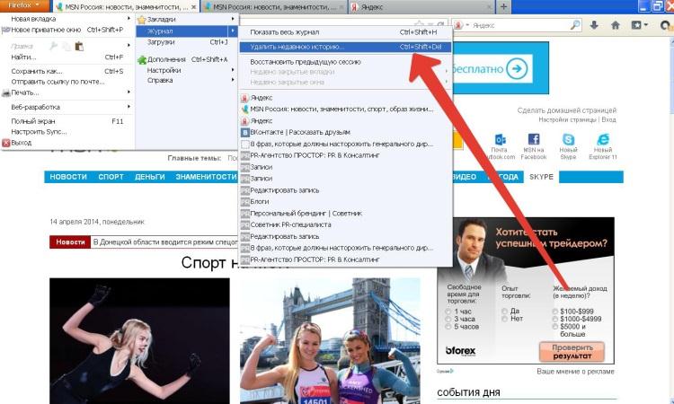
Task: Click the mask icon beside Новое приватное окно
Action: (x=6, y=30)
